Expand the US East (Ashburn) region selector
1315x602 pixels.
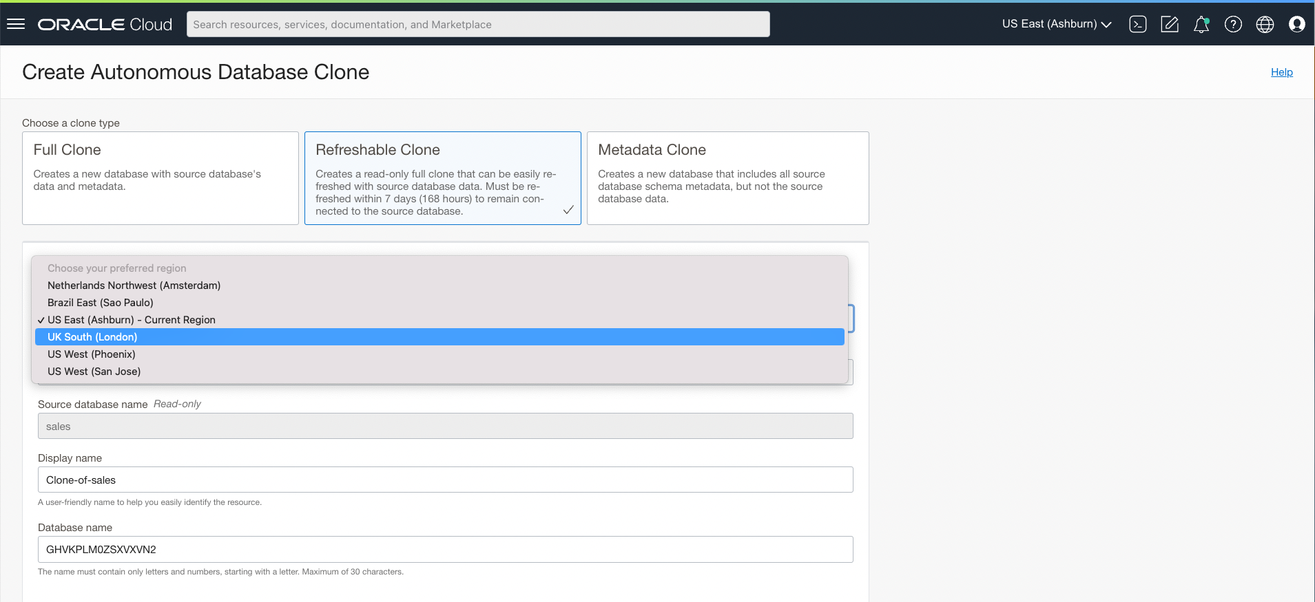click(1057, 24)
